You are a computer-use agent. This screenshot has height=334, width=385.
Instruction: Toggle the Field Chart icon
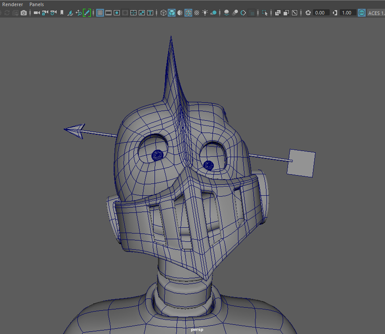click(133, 13)
